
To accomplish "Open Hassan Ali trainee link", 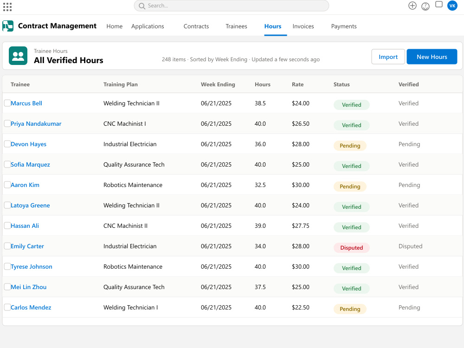I will click(25, 226).
